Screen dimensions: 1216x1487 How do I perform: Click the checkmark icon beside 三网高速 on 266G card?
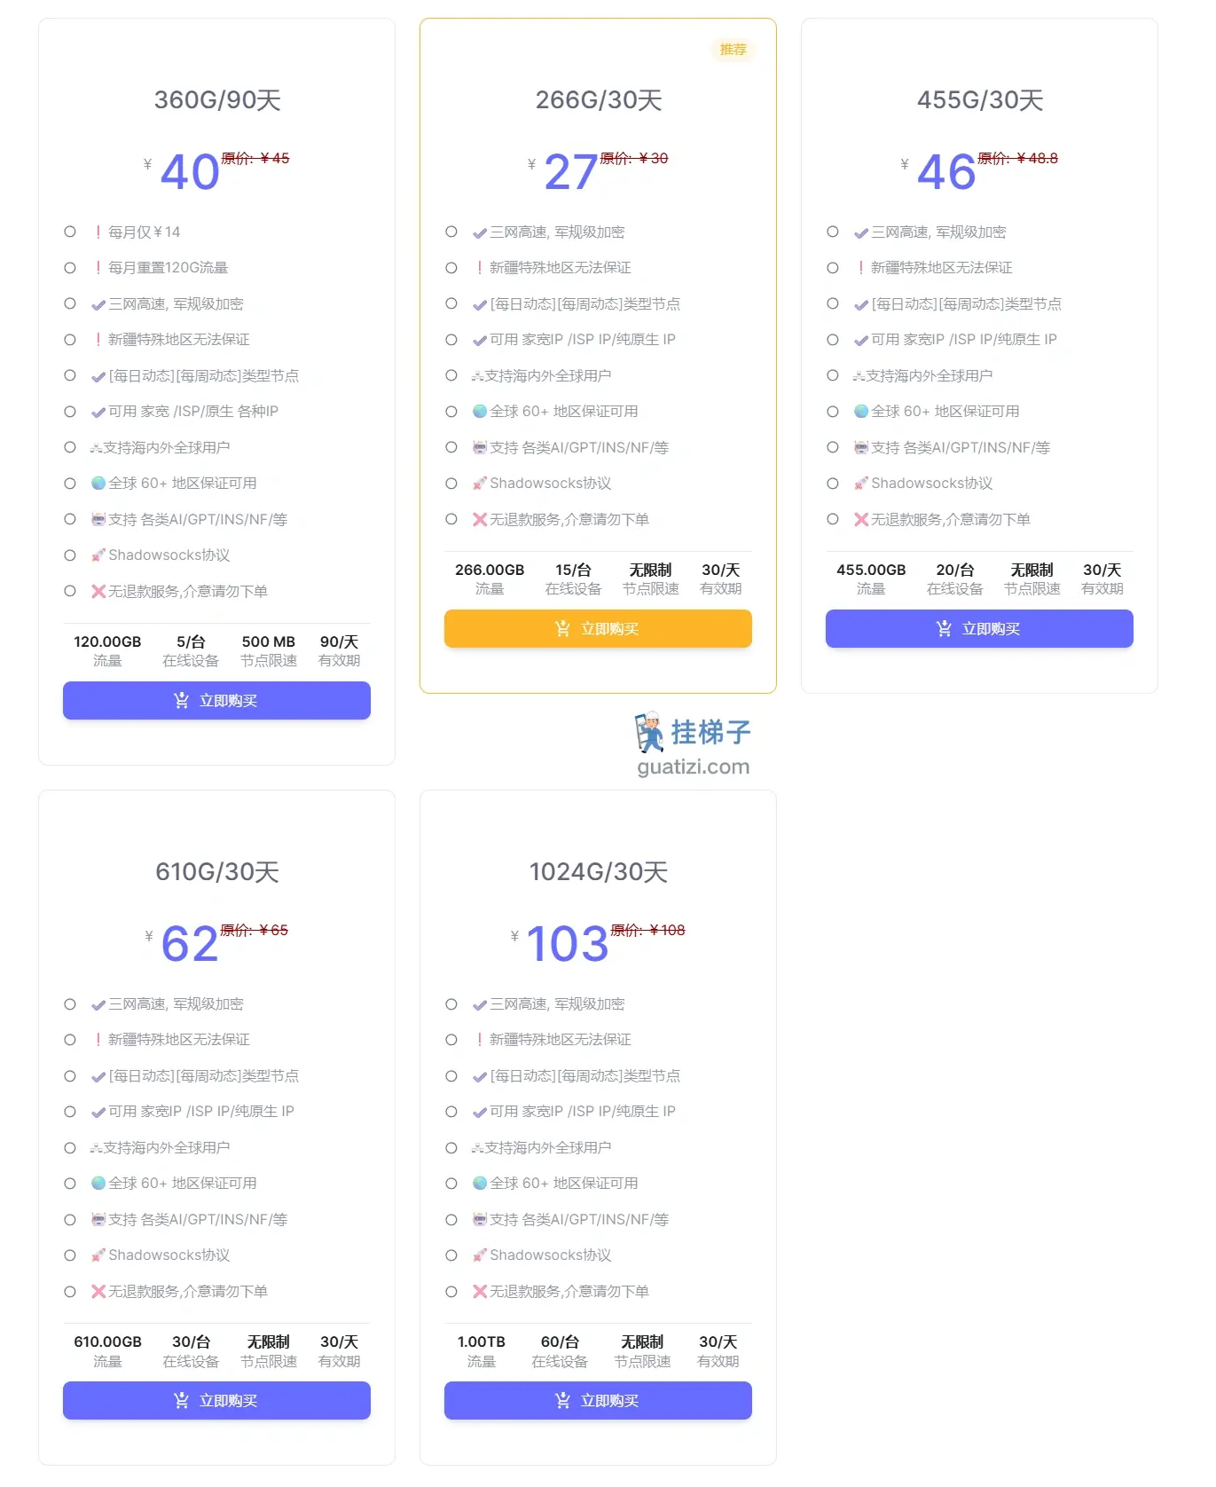479,232
